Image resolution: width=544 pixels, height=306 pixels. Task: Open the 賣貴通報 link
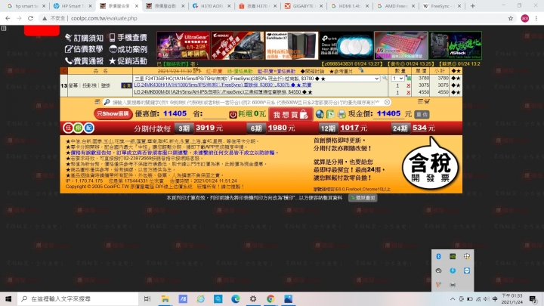[x=84, y=61]
